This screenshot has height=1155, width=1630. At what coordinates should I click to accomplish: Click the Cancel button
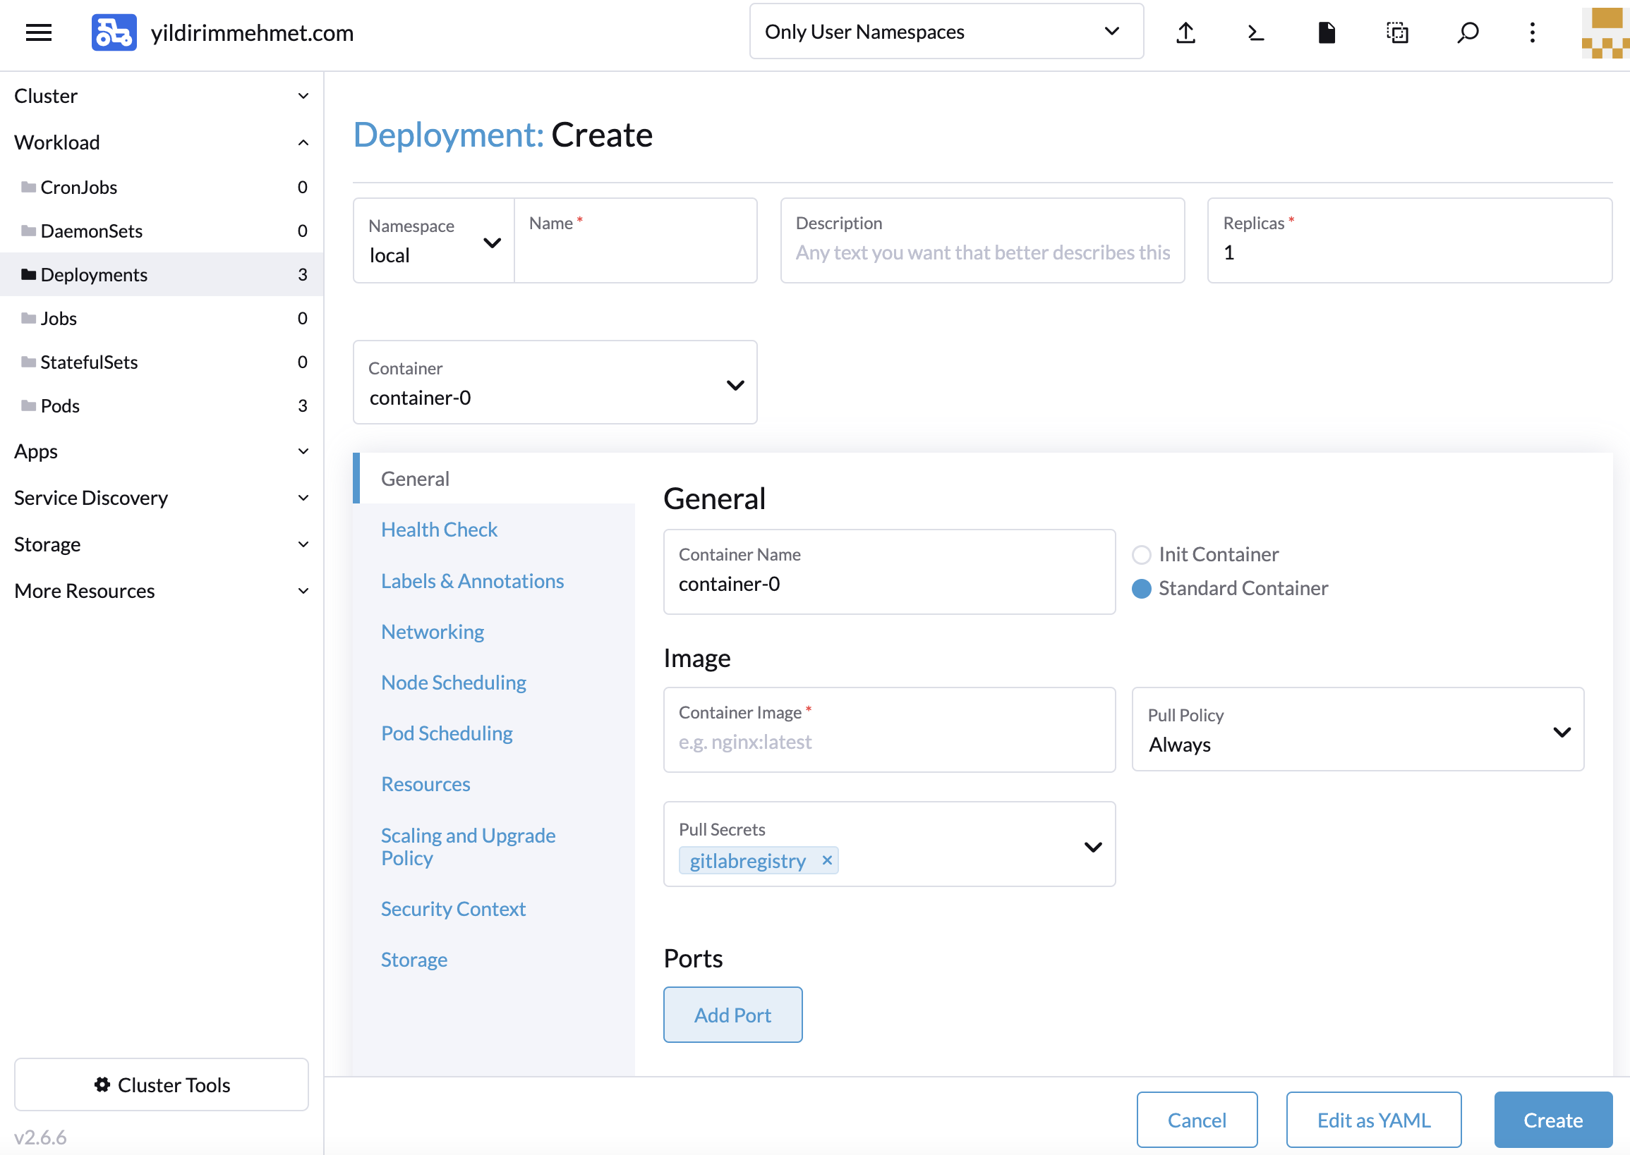1197,1120
